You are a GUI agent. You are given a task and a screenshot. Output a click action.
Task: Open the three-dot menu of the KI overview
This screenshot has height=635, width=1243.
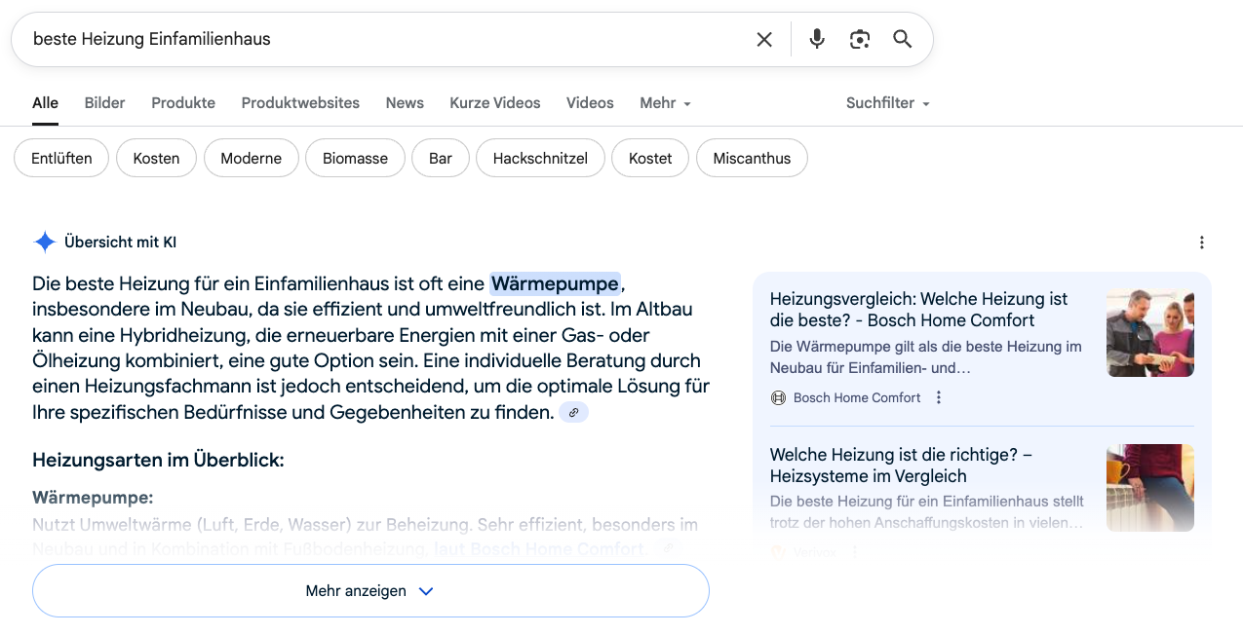click(x=1201, y=243)
